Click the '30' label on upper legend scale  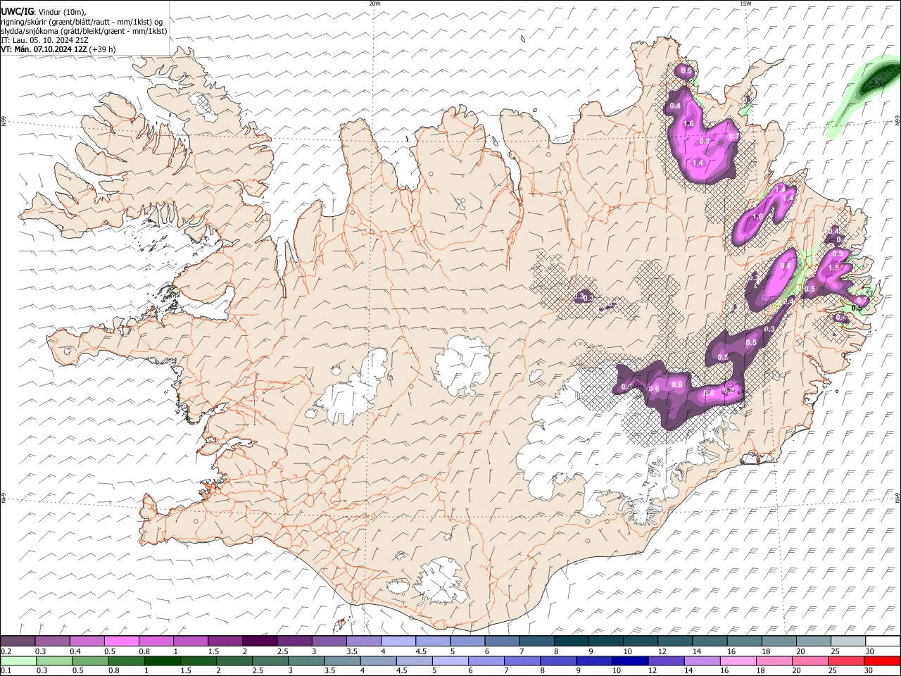[869, 651]
